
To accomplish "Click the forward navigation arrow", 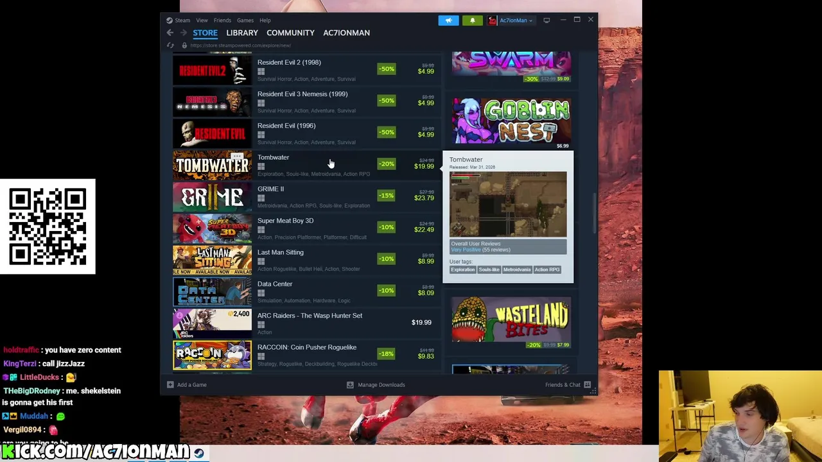I will point(183,33).
